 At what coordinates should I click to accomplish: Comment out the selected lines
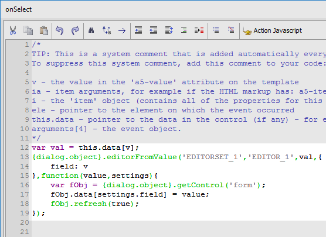[216, 30]
